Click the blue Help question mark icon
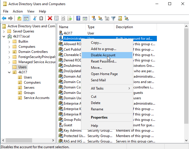Screen dimensions: 189x149 78,18
